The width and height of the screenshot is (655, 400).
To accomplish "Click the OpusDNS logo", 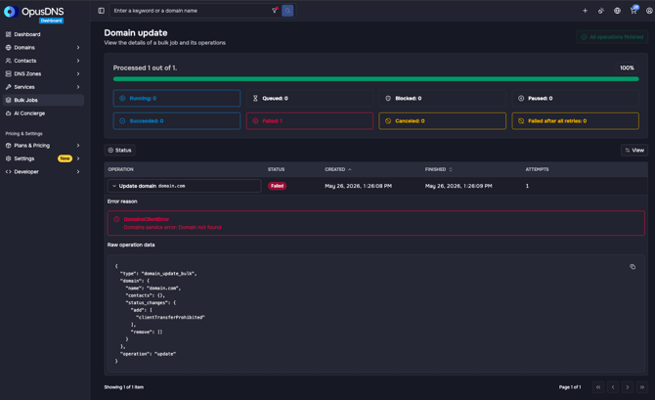I will [x=34, y=12].
